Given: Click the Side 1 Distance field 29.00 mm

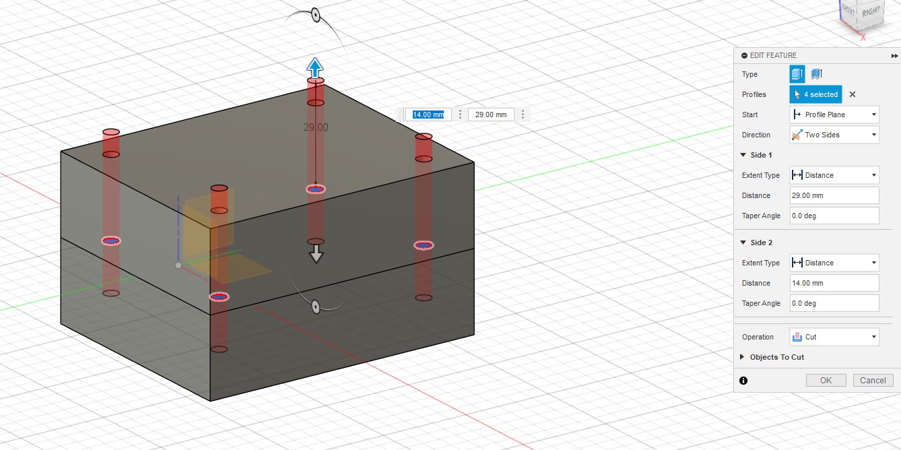Looking at the screenshot, I should point(834,195).
